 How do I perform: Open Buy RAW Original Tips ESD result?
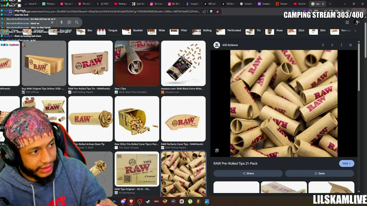44,67
